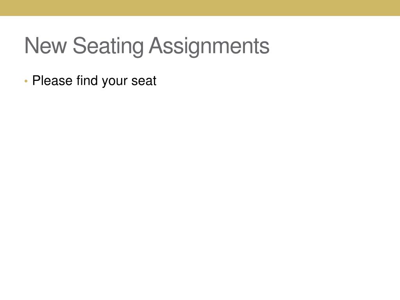Click the word find in bullet
This screenshot has height=300, width=400.
pyautogui.click(x=87, y=80)
